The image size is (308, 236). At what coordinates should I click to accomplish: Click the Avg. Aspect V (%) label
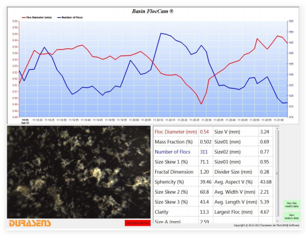pos(233,182)
